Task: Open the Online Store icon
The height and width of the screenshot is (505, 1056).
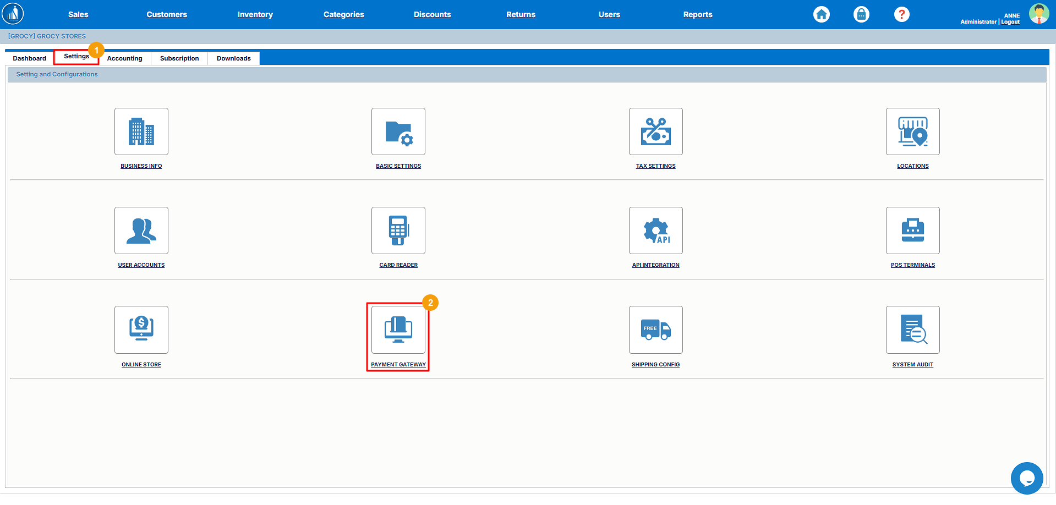Action: pos(141,330)
